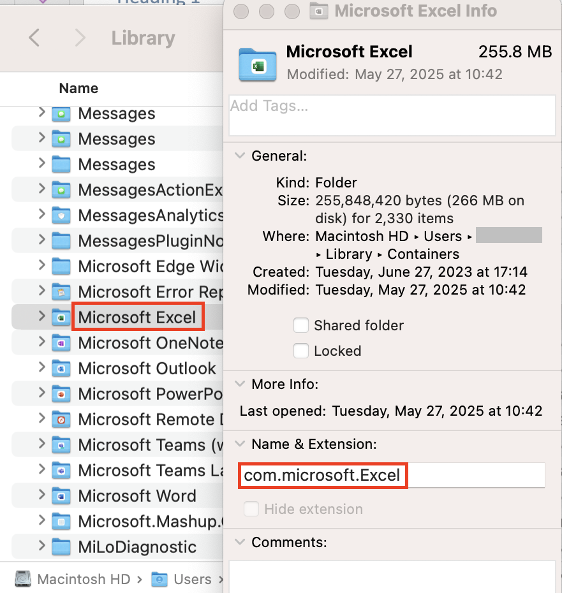Click the MiLoDiagnostic folder icon
This screenshot has height=593, width=562.
click(x=61, y=547)
